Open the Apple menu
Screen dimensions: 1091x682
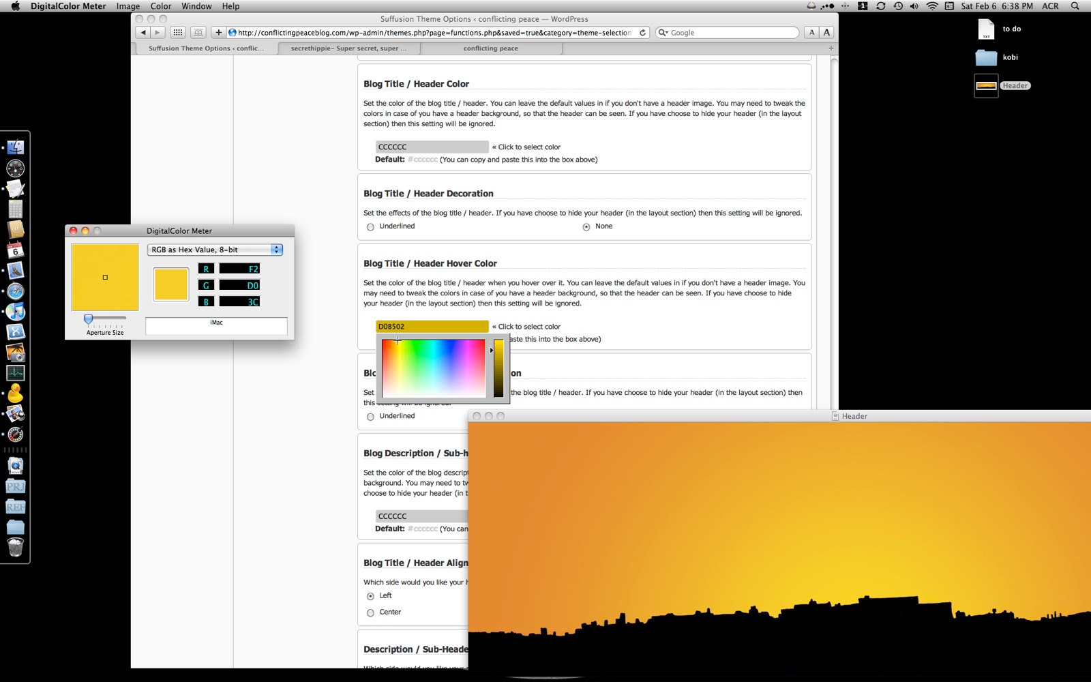point(15,6)
